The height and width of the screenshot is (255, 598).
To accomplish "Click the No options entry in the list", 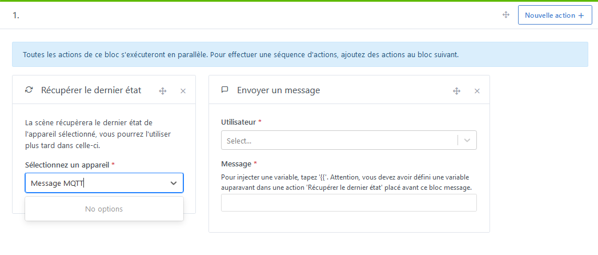I will coord(104,209).
